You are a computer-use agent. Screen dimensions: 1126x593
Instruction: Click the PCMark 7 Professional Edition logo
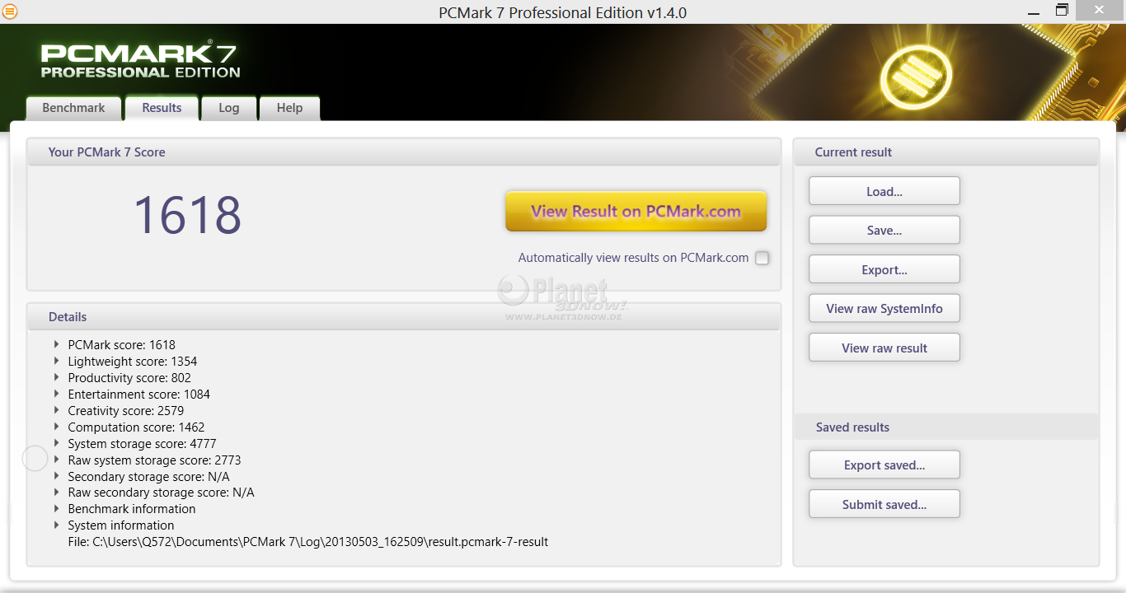[x=140, y=61]
